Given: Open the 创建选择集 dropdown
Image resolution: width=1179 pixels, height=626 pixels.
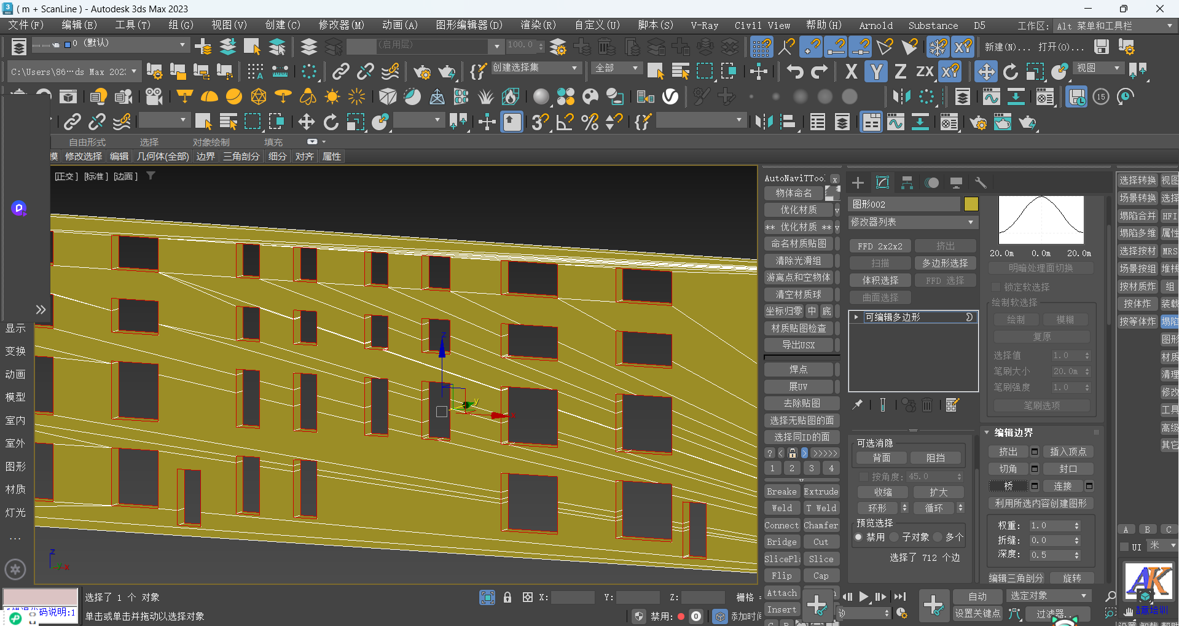Looking at the screenshot, I should tap(536, 68).
